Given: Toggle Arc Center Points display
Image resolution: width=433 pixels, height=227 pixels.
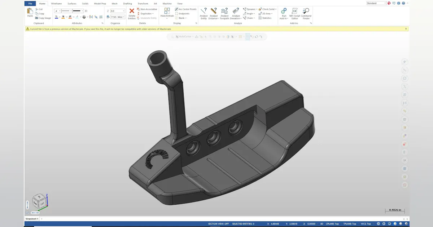Looking at the screenshot, I should click(x=186, y=9).
